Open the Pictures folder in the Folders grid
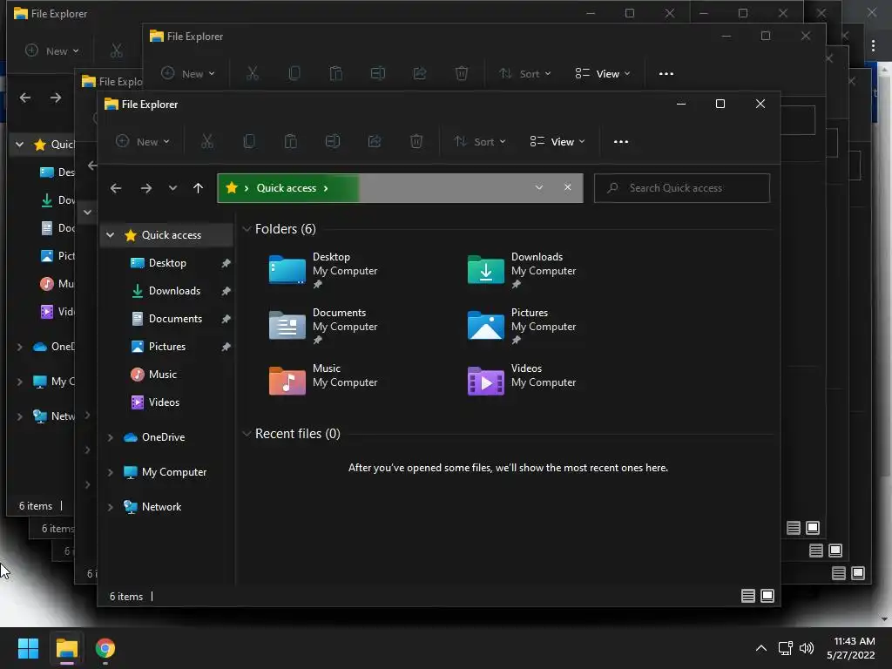Image resolution: width=892 pixels, height=669 pixels. tap(522, 326)
